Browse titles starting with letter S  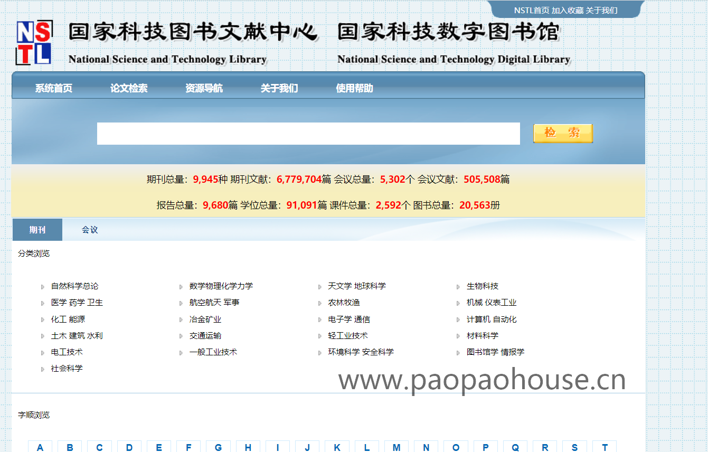574,447
